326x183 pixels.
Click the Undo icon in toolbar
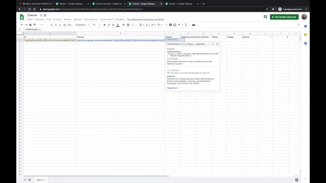pos(21,25)
